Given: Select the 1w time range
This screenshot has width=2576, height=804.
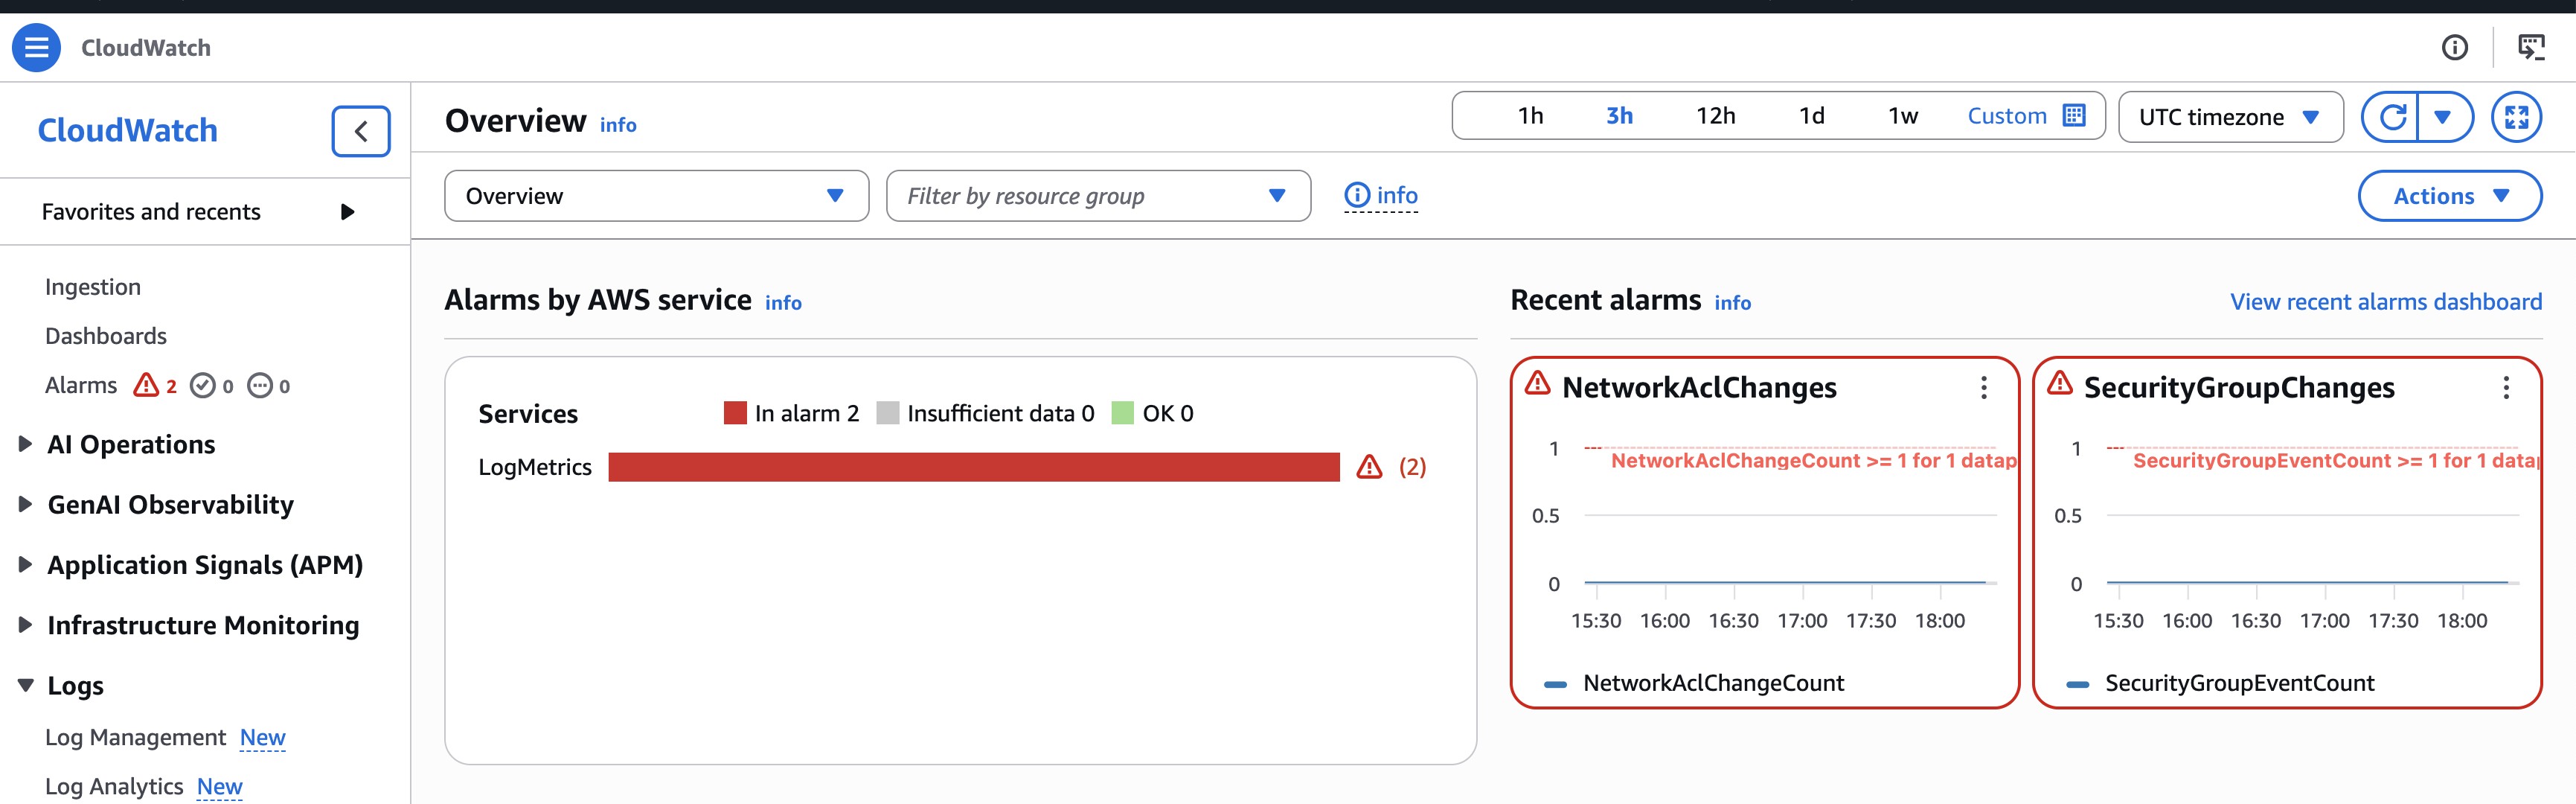Looking at the screenshot, I should point(1903,116).
